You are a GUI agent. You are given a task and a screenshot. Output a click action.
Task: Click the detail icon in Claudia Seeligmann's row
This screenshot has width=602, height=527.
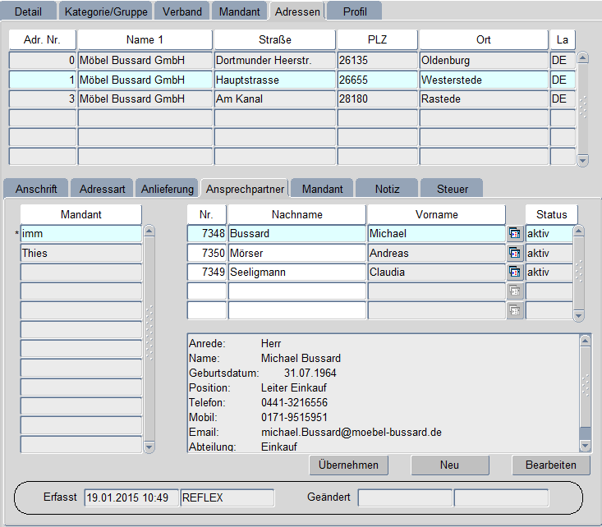coord(515,272)
